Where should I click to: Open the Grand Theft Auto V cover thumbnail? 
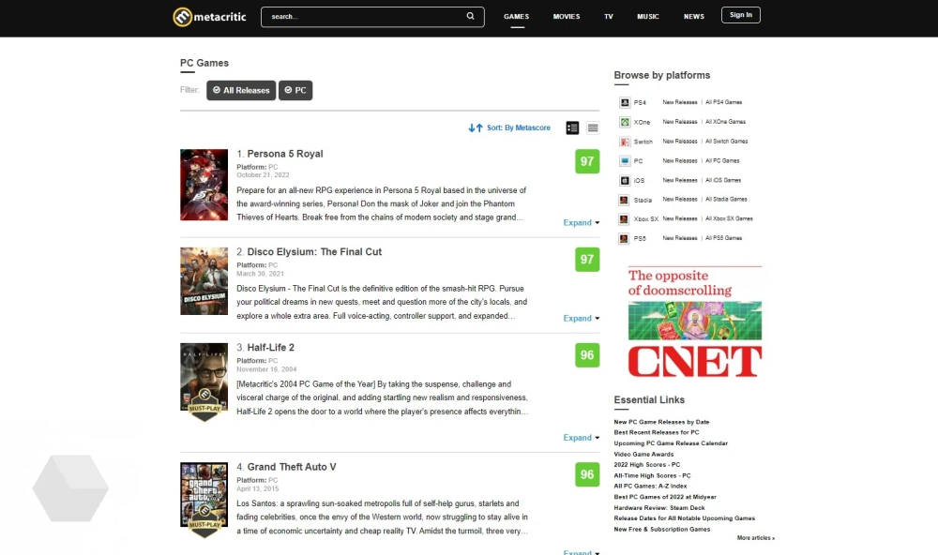click(204, 498)
